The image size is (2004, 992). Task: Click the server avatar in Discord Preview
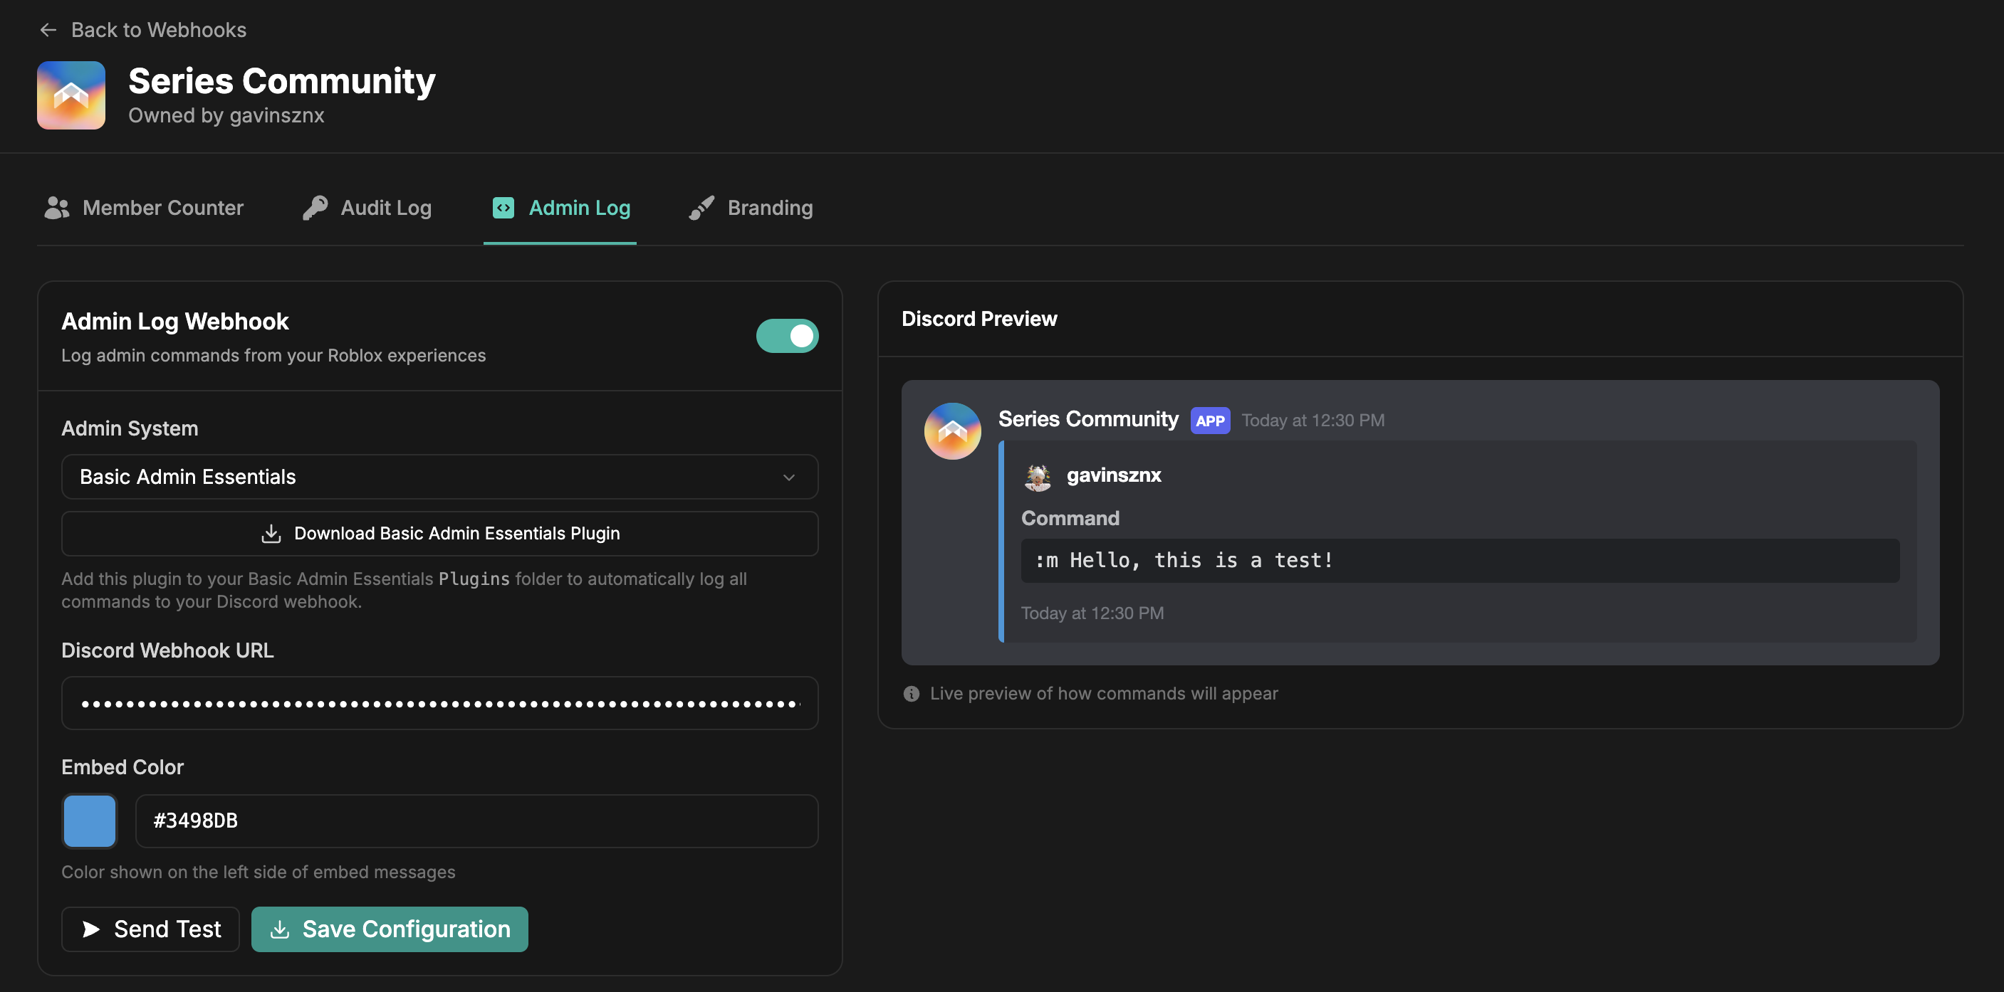[x=951, y=431]
